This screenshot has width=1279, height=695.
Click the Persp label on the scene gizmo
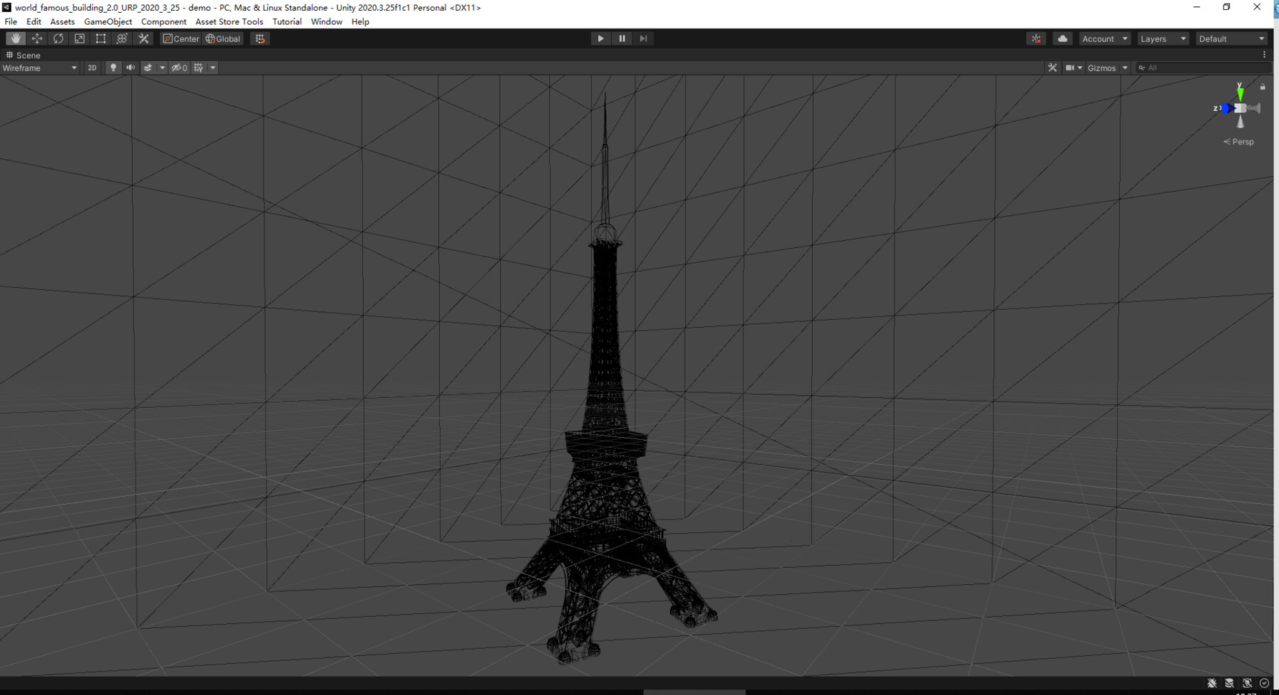(x=1242, y=141)
